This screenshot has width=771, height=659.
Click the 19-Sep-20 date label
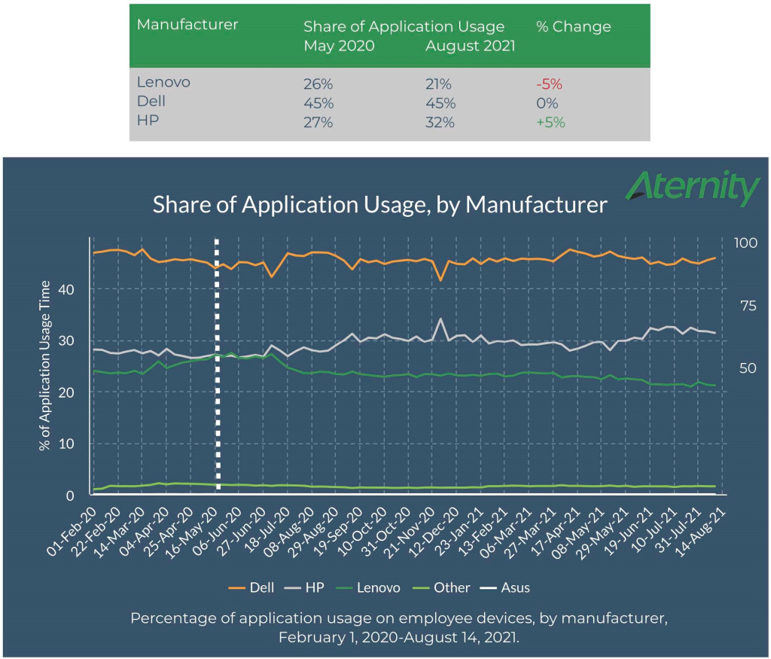tap(337, 532)
